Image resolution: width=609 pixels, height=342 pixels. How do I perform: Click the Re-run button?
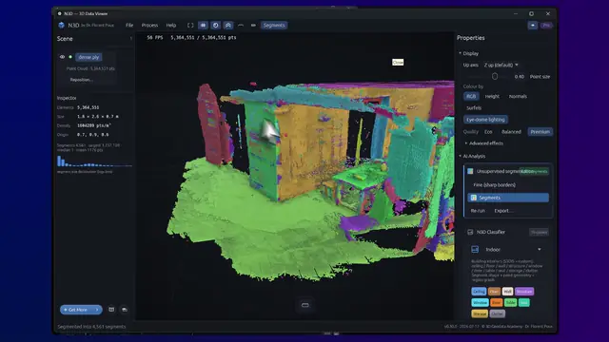pos(478,211)
